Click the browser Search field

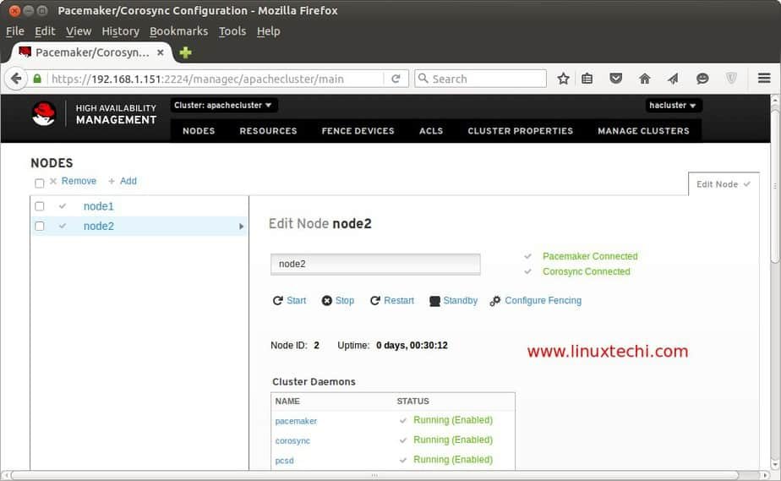click(x=481, y=79)
